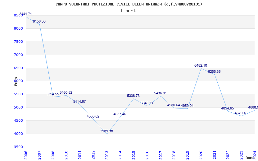Viewport: 258px width, 161px height.
Task: Click the 2016 x-axis year label
Action: click(x=147, y=155)
